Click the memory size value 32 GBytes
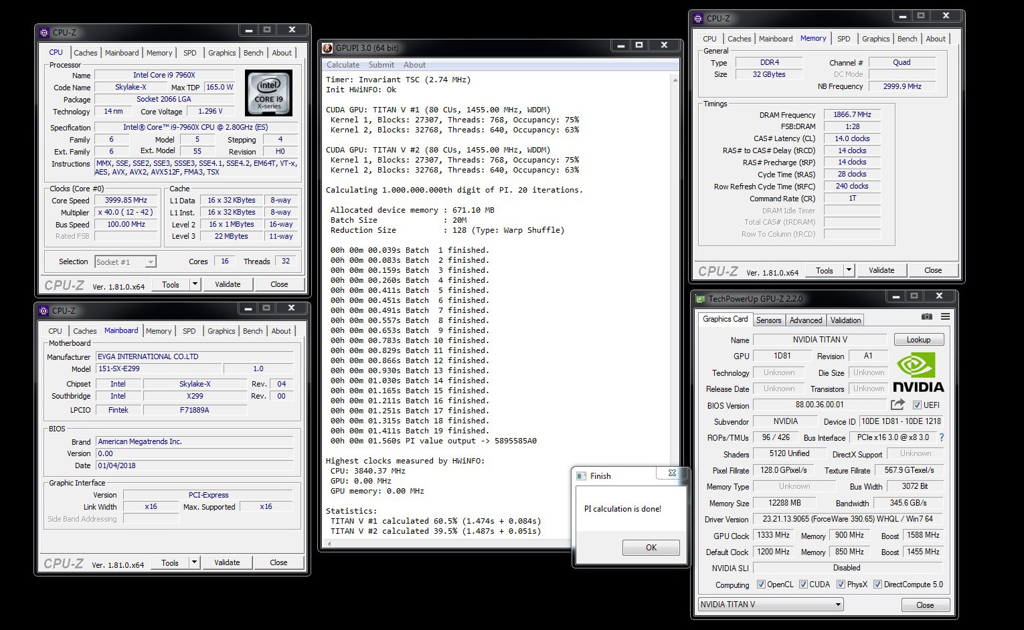The image size is (1024, 630). [x=769, y=74]
